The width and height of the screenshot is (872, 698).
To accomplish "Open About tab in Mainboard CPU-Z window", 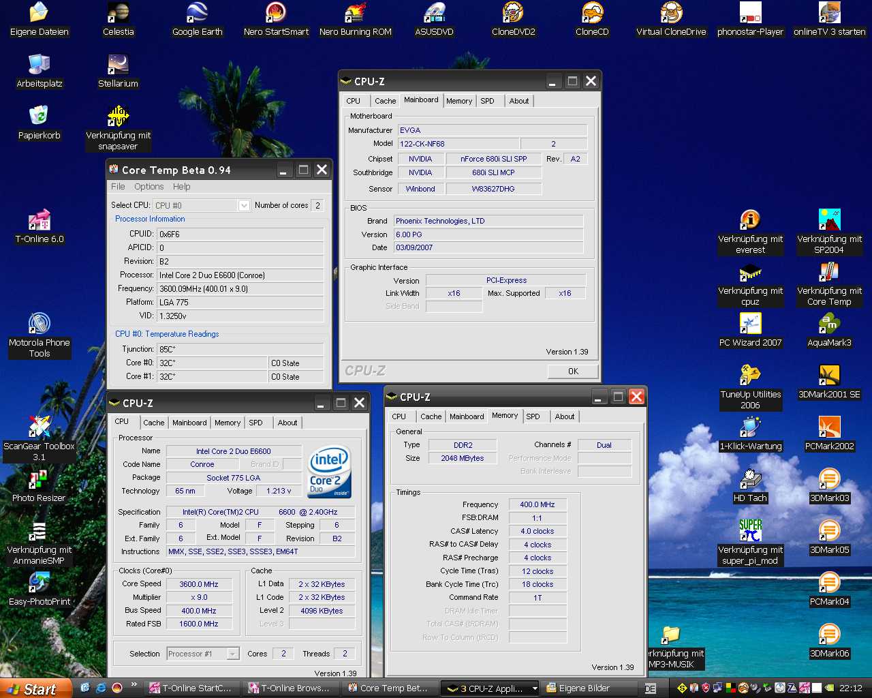I will tap(519, 101).
